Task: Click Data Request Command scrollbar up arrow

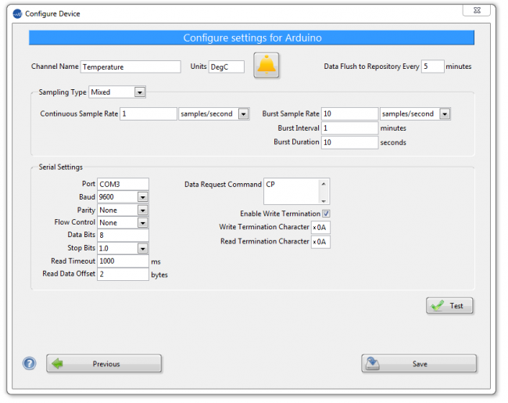Action: pyautogui.click(x=324, y=184)
